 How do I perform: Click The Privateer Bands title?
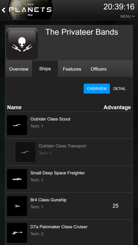[x=82, y=32]
